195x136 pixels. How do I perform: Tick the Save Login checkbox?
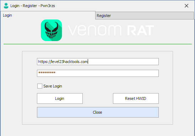40,86
